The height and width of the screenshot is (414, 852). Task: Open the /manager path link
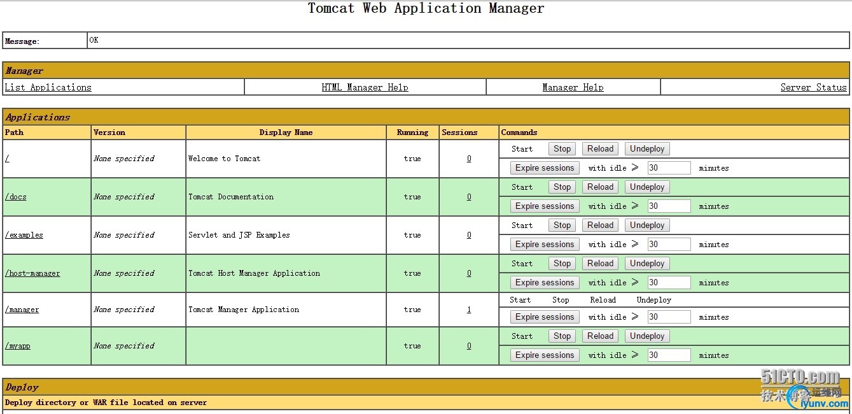pyautogui.click(x=22, y=310)
